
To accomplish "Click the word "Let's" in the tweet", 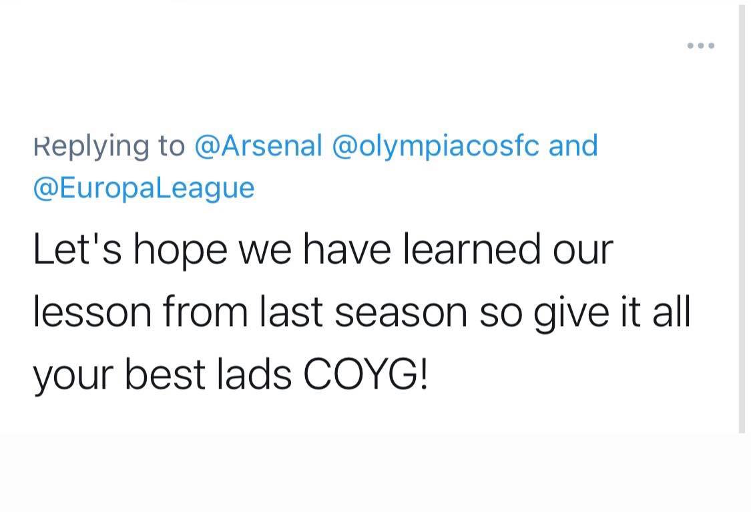I will click(75, 250).
